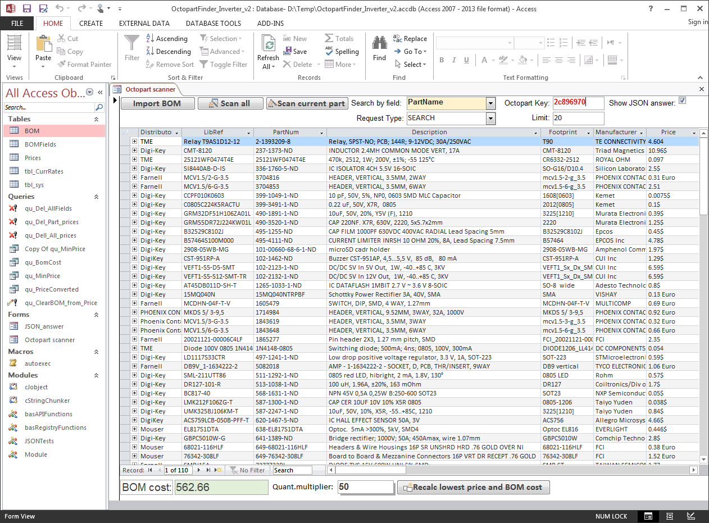Click the Import BOM button

(158, 103)
